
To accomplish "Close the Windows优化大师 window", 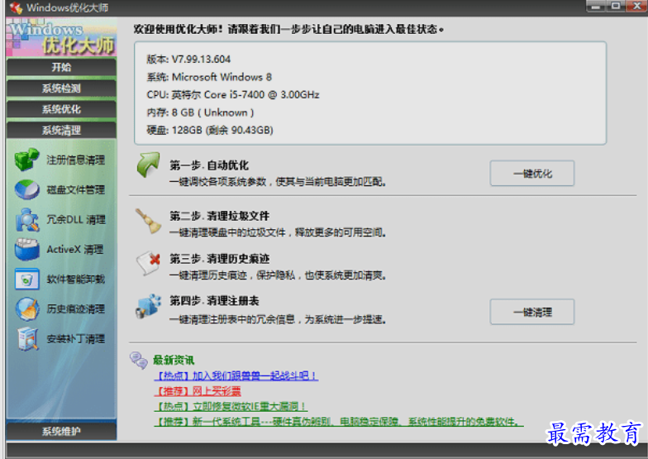I will (636, 7).
